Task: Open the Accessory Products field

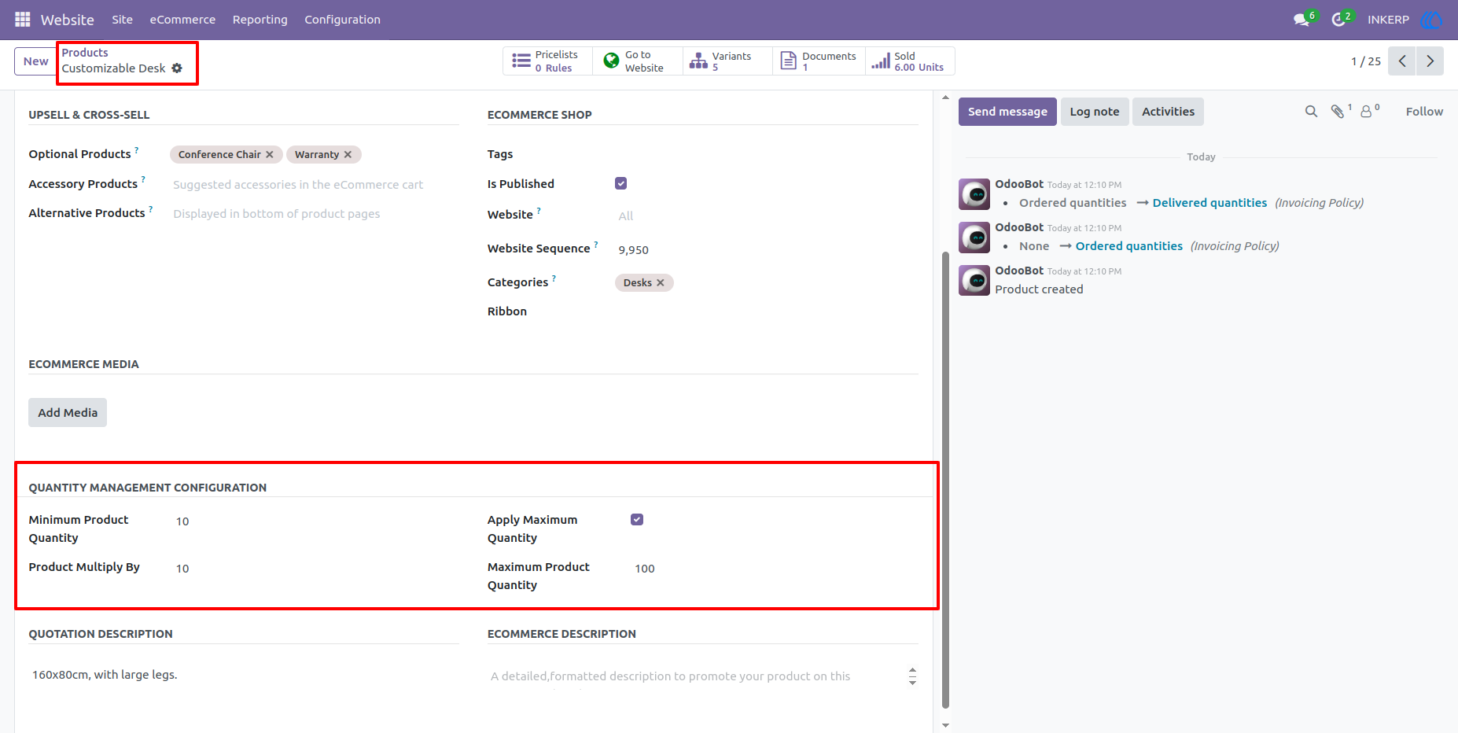Action: pyautogui.click(x=315, y=185)
